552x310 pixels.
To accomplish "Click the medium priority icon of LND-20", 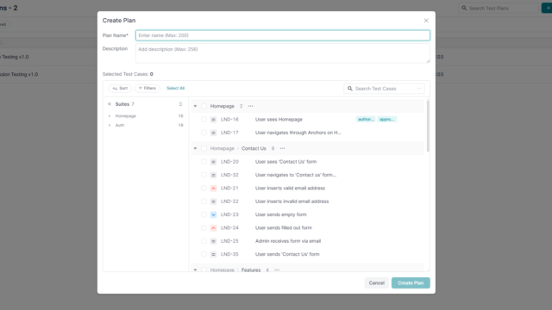I will click(x=213, y=162).
